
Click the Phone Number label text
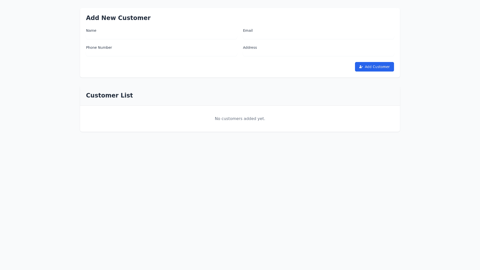[99, 47]
